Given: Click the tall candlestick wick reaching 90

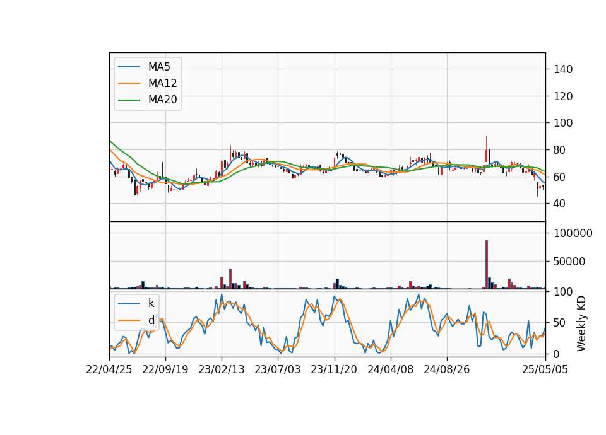Looking at the screenshot, I should pyautogui.click(x=486, y=149).
